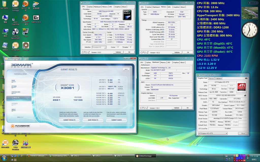260x162 pixels.
Task: Click the Close button in GPU-Z
Action: click(x=243, y=133)
